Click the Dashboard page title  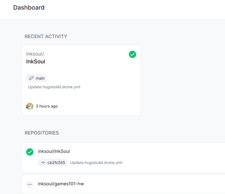29,8
